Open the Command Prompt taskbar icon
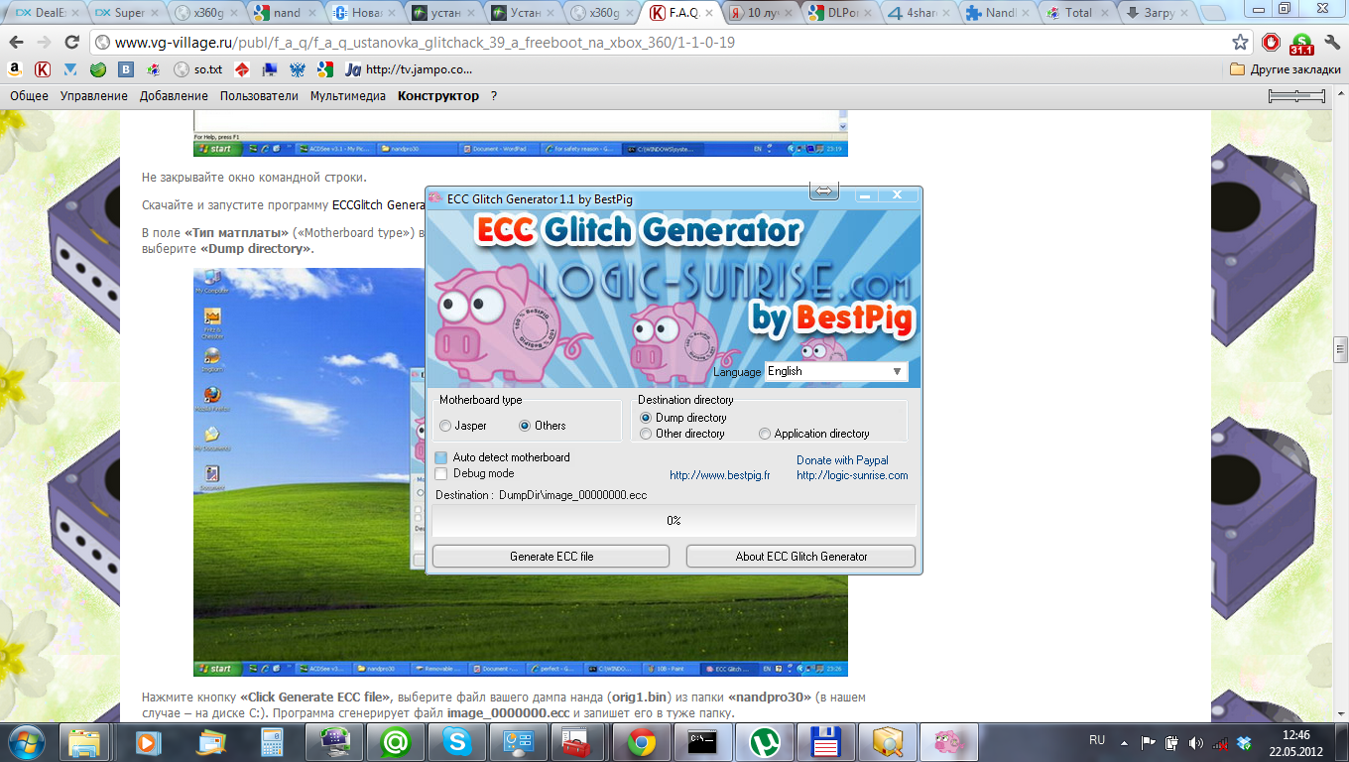 702,741
